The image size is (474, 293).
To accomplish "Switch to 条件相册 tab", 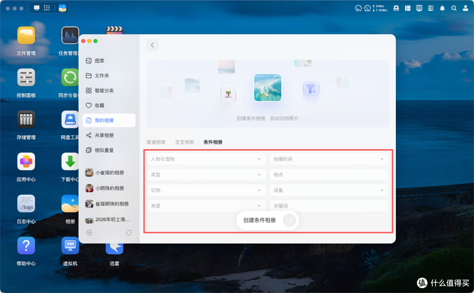I will tap(213, 142).
